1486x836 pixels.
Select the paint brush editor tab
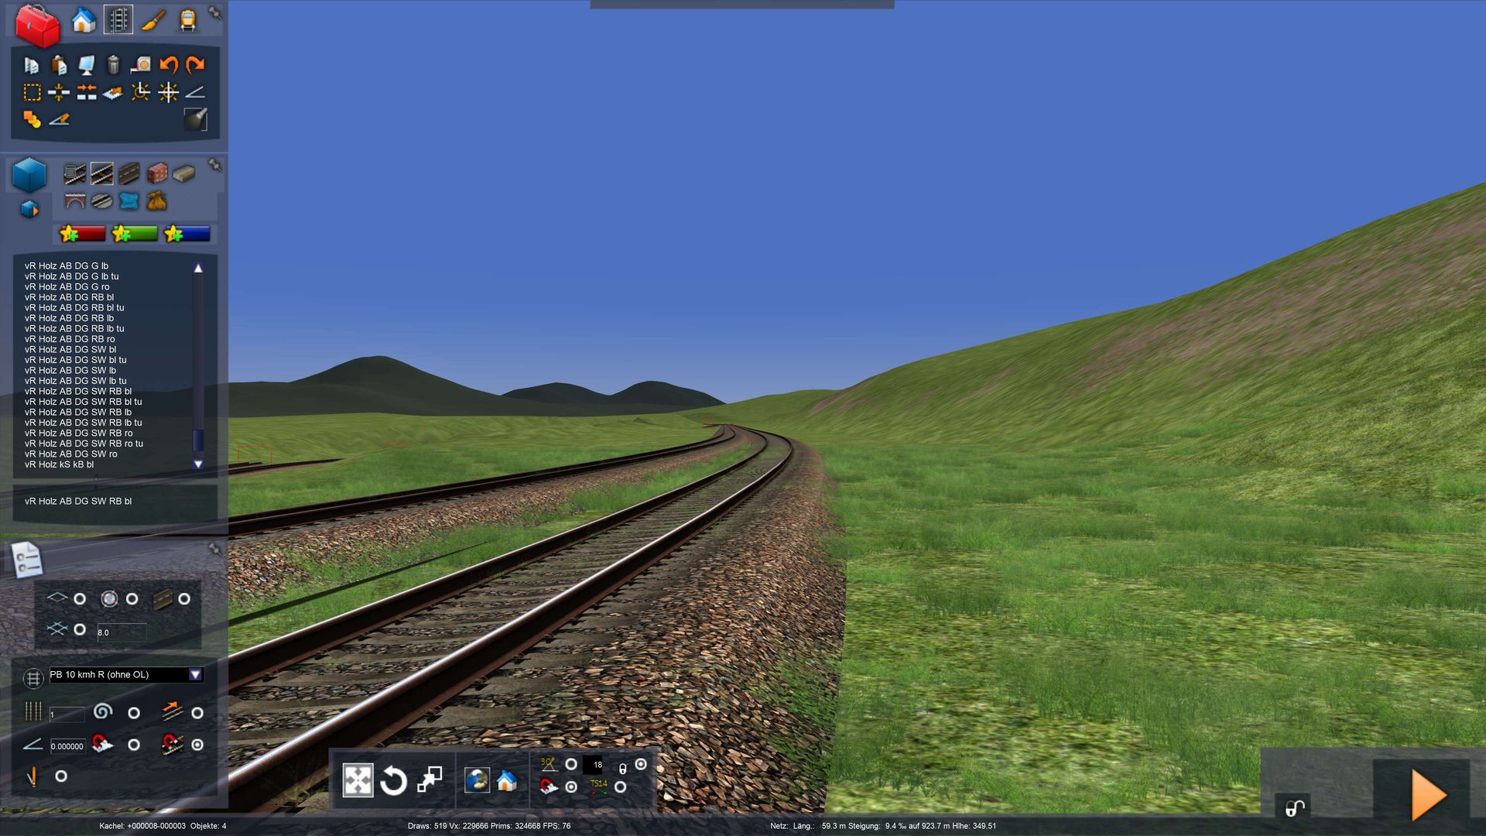pyautogui.click(x=152, y=20)
